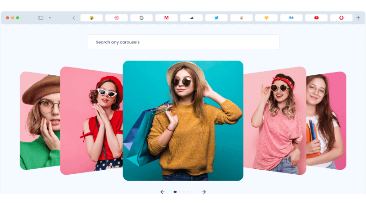Select the card with red bandana girl
The height and width of the screenshot is (203, 366).
tap(275, 120)
